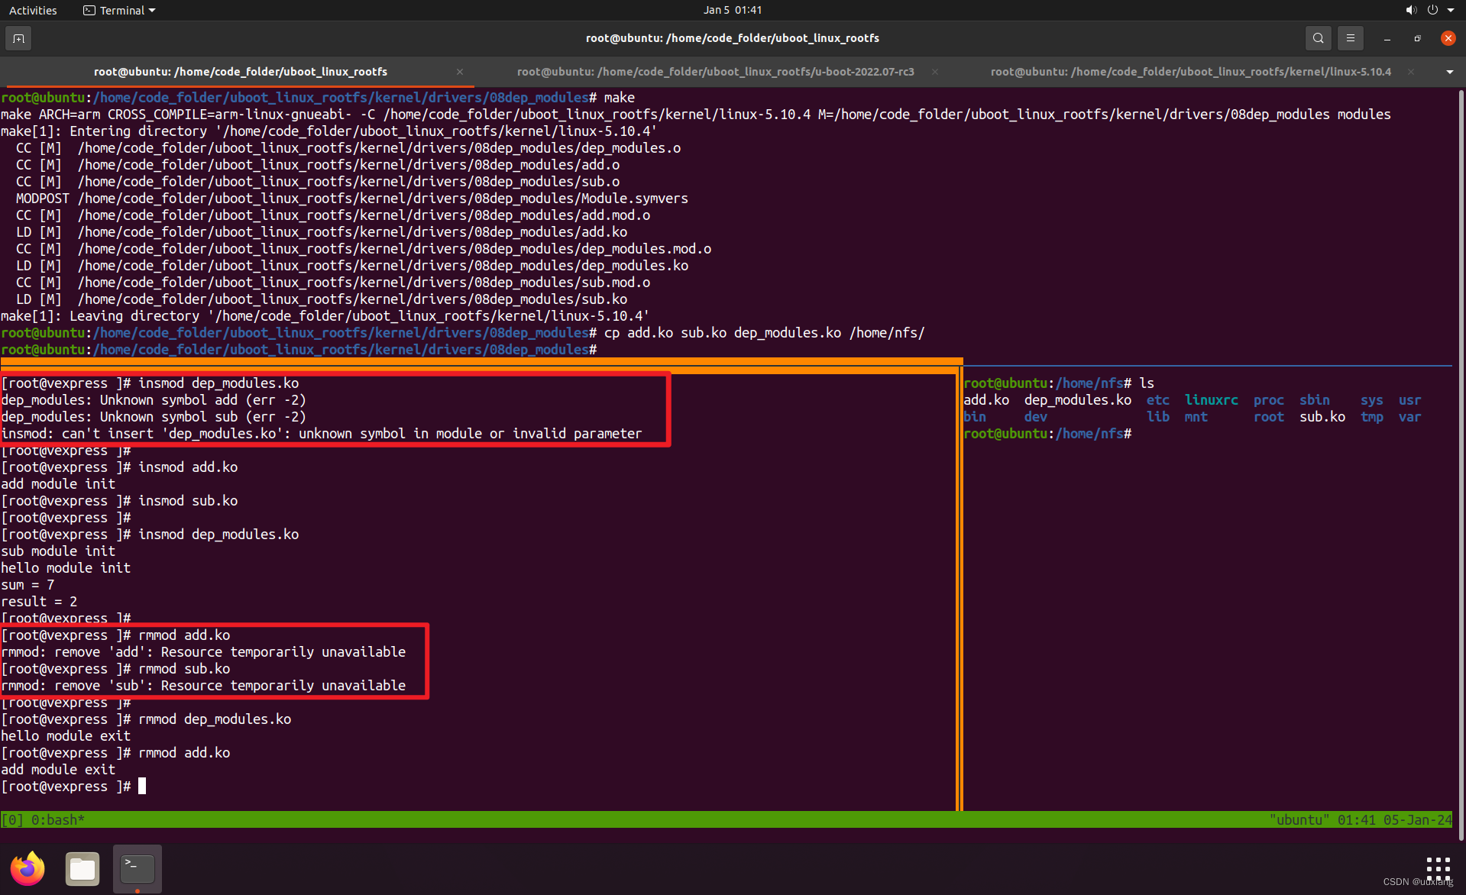The height and width of the screenshot is (895, 1466).
Task: Click the 'rmmod dep_modules.ko' command line
Action: (x=146, y=719)
